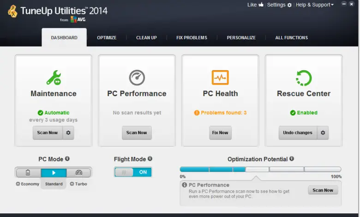This screenshot has height=217, width=360.
Task: Click the Settings gear icon in header
Action: coord(289,5)
